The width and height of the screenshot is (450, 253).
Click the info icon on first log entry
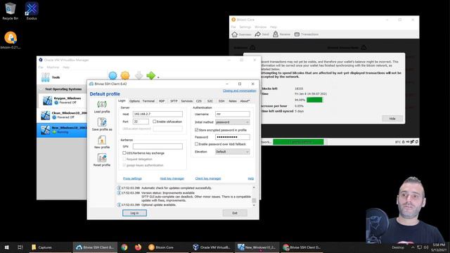point(119,188)
